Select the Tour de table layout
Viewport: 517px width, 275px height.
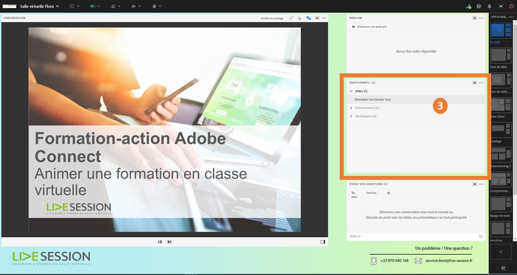pyautogui.click(x=501, y=55)
